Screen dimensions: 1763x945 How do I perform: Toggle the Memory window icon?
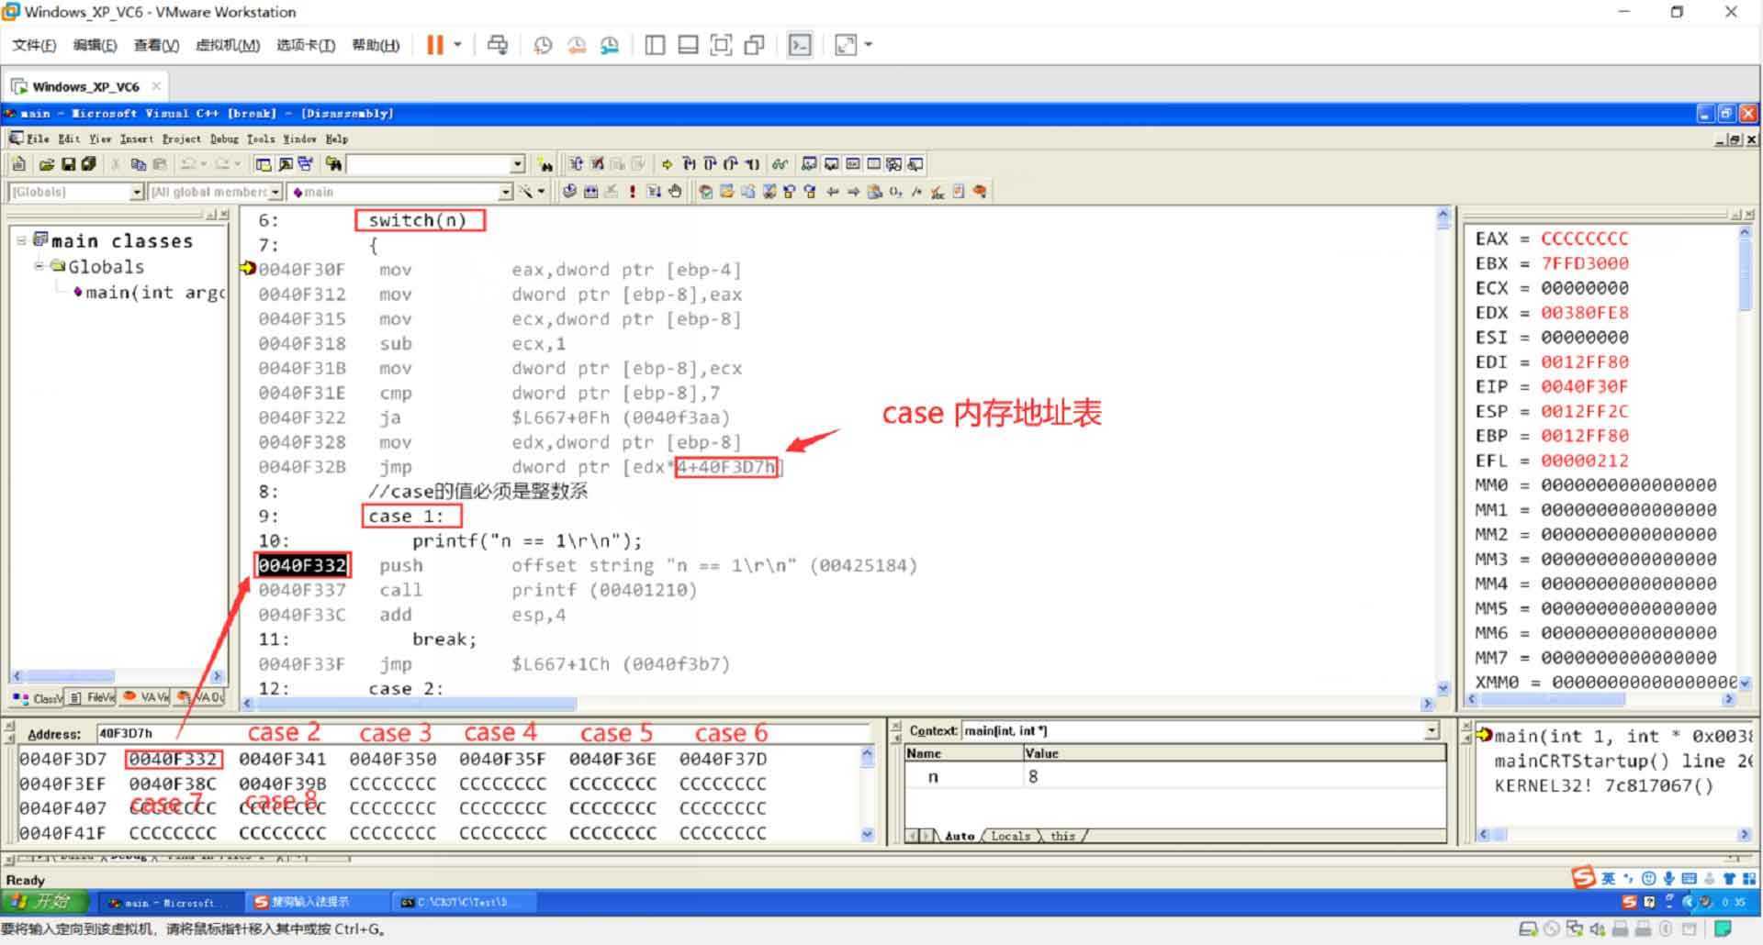(873, 164)
